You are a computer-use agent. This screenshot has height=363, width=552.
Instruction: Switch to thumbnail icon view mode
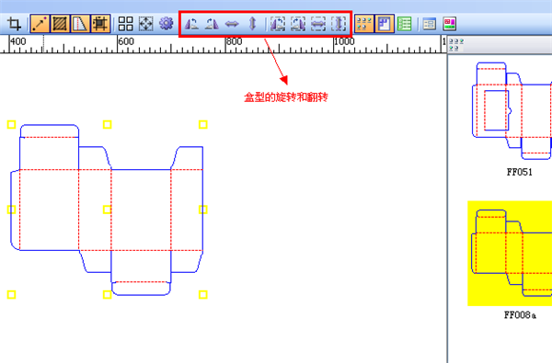[364, 24]
